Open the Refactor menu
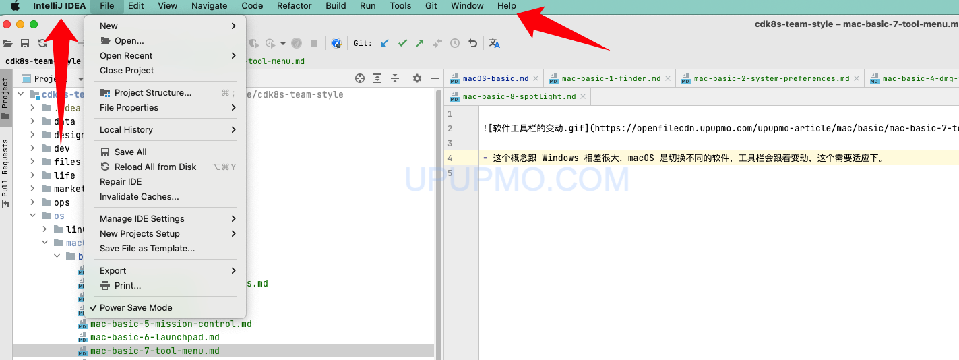959x360 pixels. click(294, 6)
